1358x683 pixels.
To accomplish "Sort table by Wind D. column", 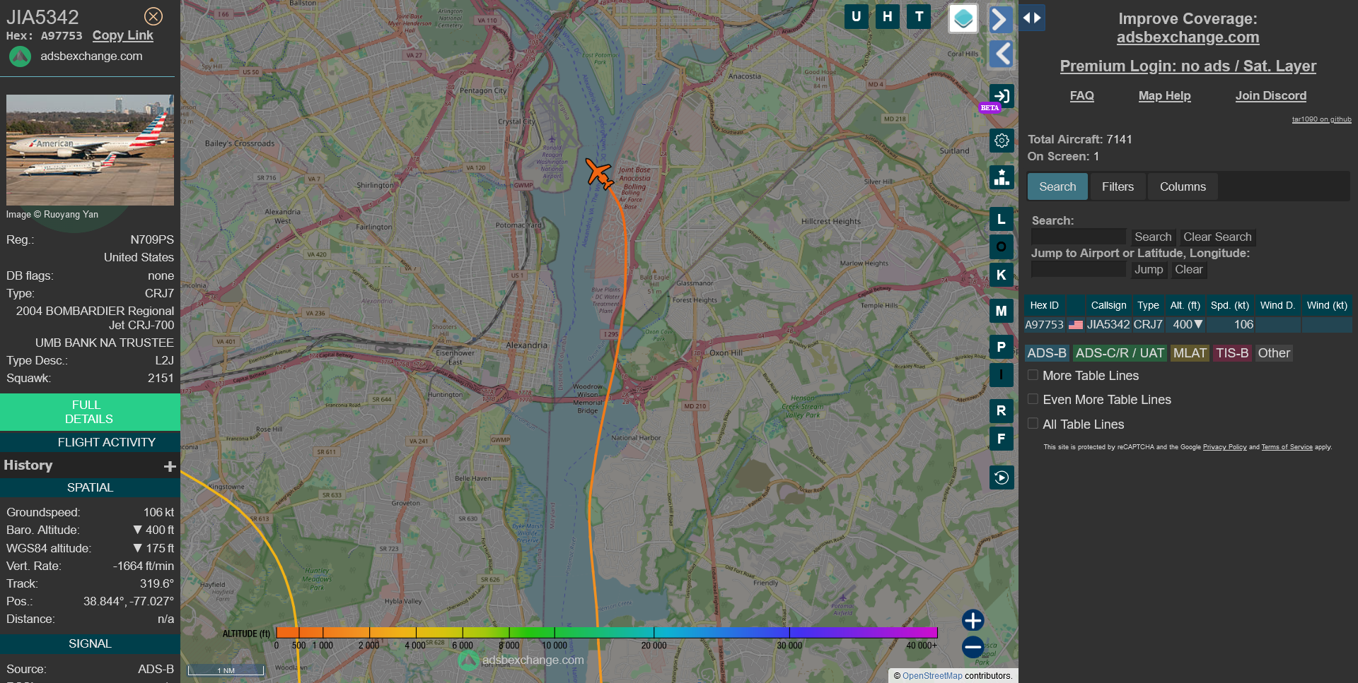I will [1277, 305].
